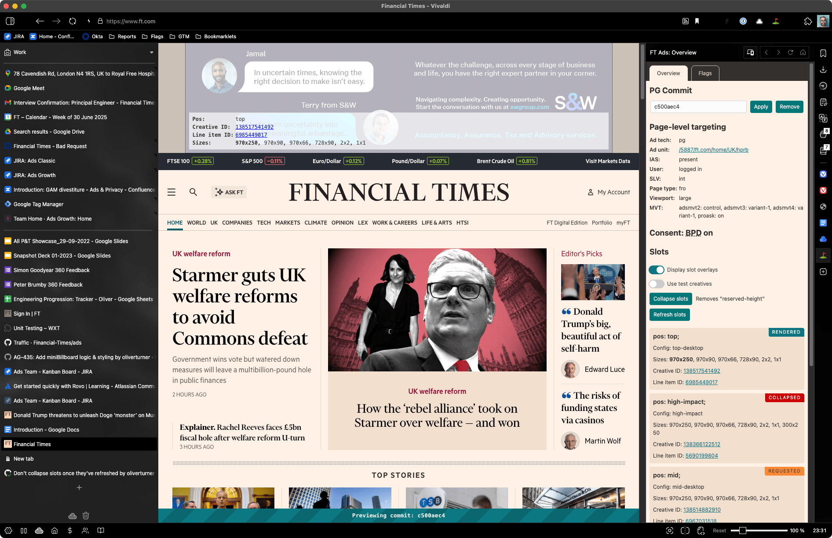Open the Notes panel in right sidebar
Viewport: 832px width, 538px height.
click(823, 102)
